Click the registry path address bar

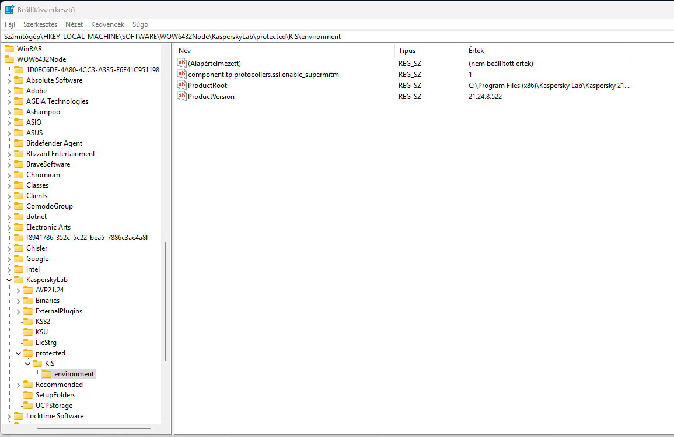(337, 37)
